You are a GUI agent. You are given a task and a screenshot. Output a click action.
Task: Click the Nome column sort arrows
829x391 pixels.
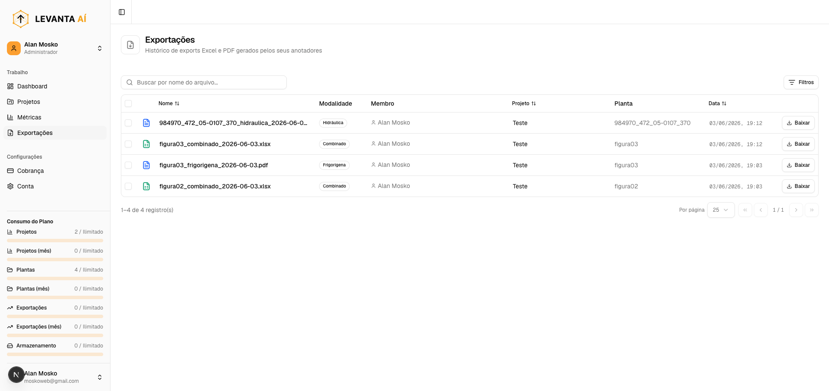click(x=177, y=103)
